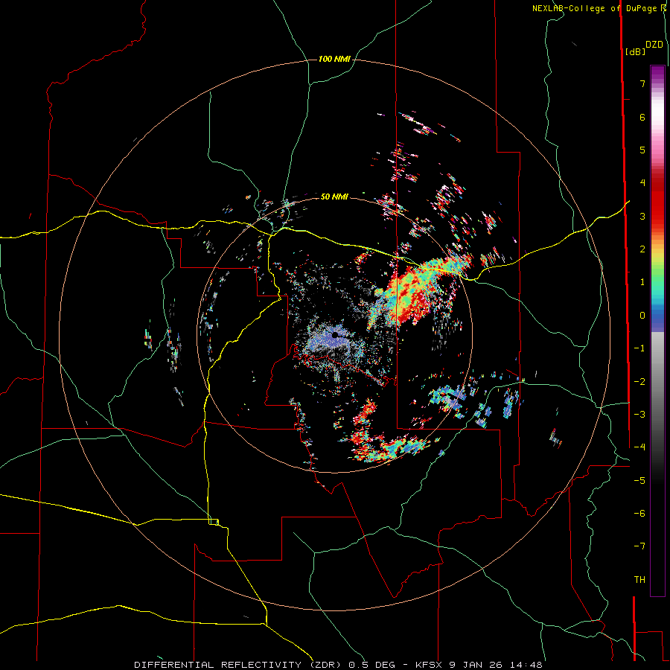This screenshot has width=670, height=670.
Task: Click the scale value 3 on the legend
Action: coord(642,216)
